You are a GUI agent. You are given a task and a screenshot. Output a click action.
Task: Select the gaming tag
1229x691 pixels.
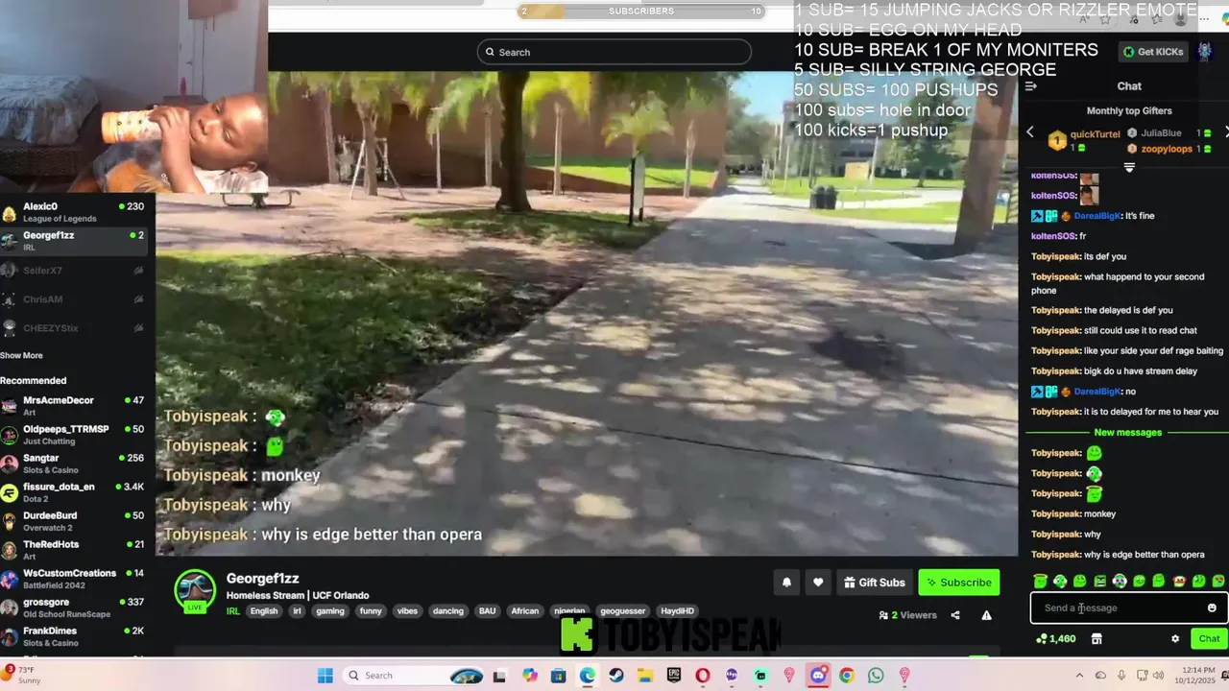pos(330,611)
